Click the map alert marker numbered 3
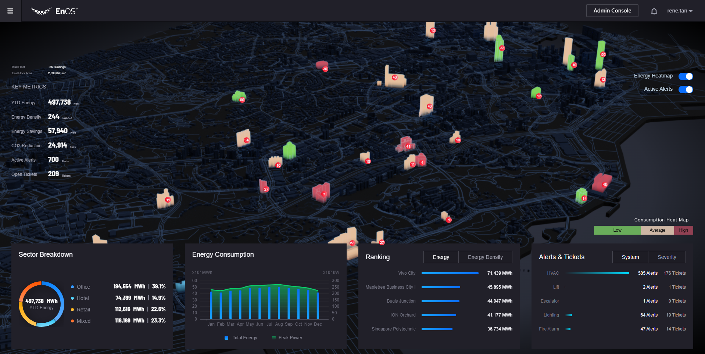This screenshot has width=705, height=354. coord(324,194)
